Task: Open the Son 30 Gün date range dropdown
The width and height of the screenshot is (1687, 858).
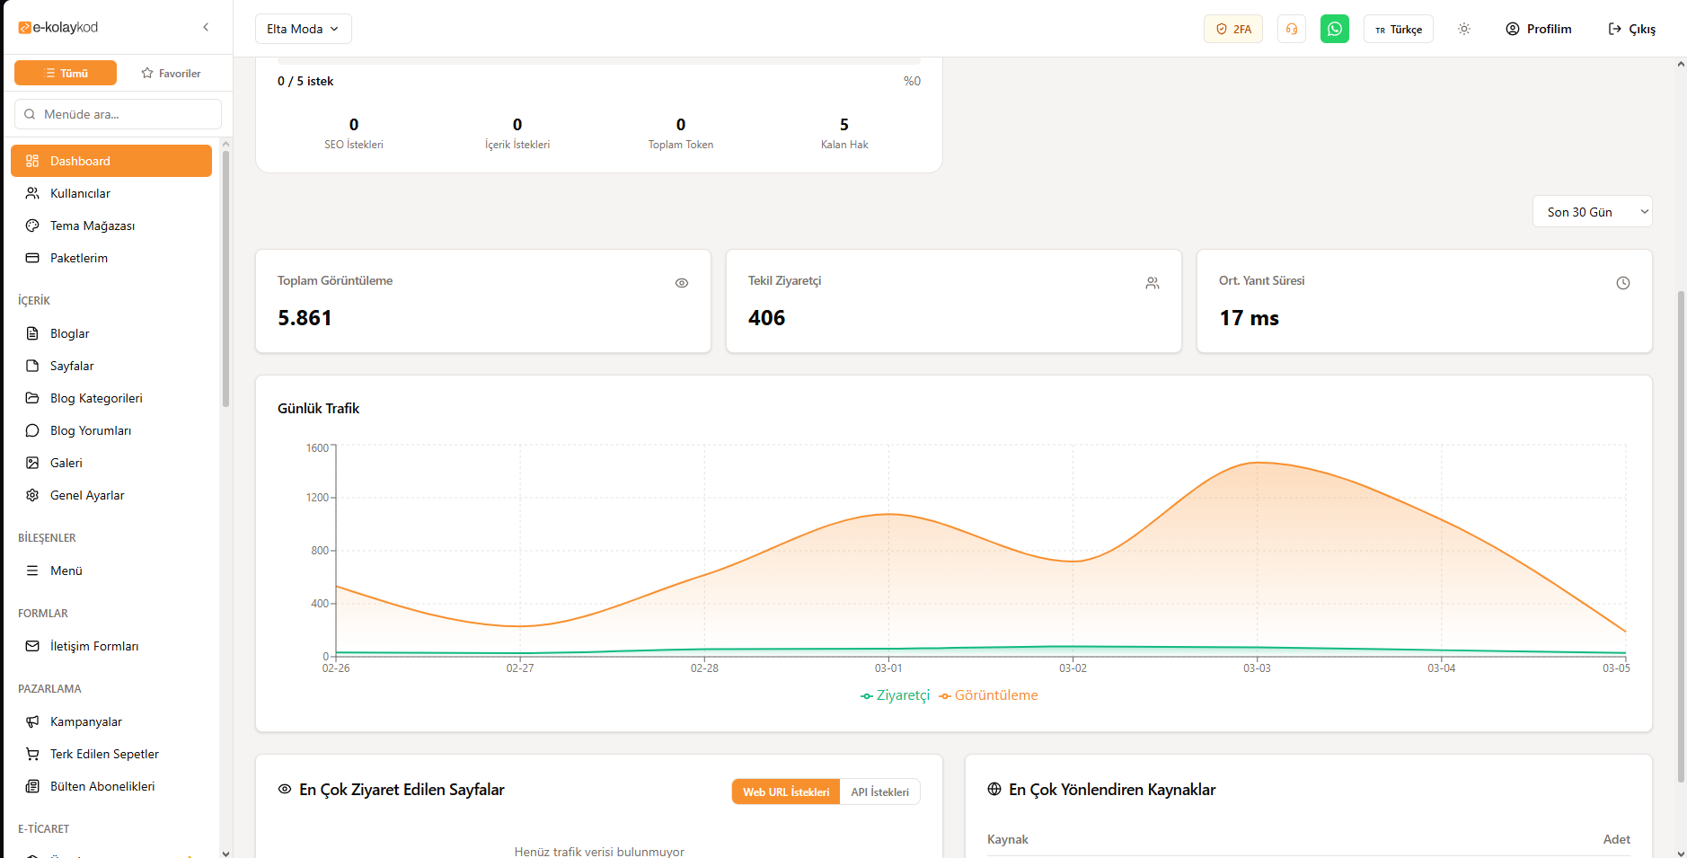Action: point(1591,212)
